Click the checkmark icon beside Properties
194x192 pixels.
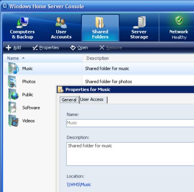click(x=35, y=47)
